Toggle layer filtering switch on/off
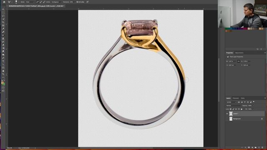Screen dimensions: 267x150 (254, 102)
